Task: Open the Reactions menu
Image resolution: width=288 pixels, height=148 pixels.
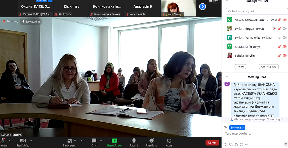Action: [x=152, y=143]
